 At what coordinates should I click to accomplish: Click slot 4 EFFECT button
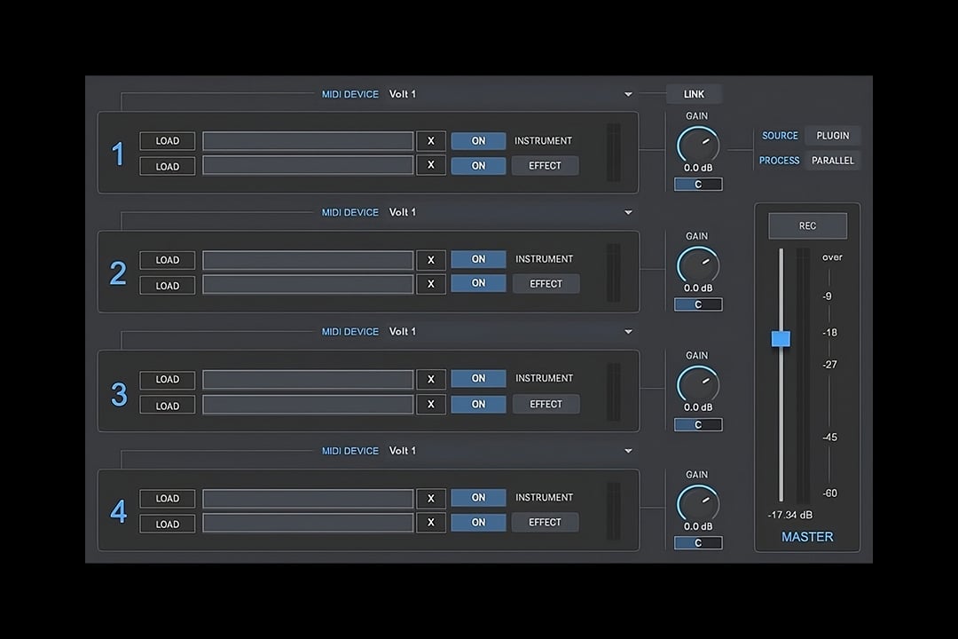point(545,522)
